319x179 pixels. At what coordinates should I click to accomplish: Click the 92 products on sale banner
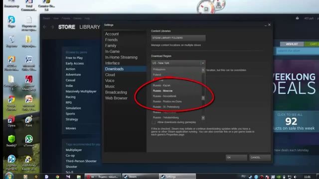coord(296,121)
